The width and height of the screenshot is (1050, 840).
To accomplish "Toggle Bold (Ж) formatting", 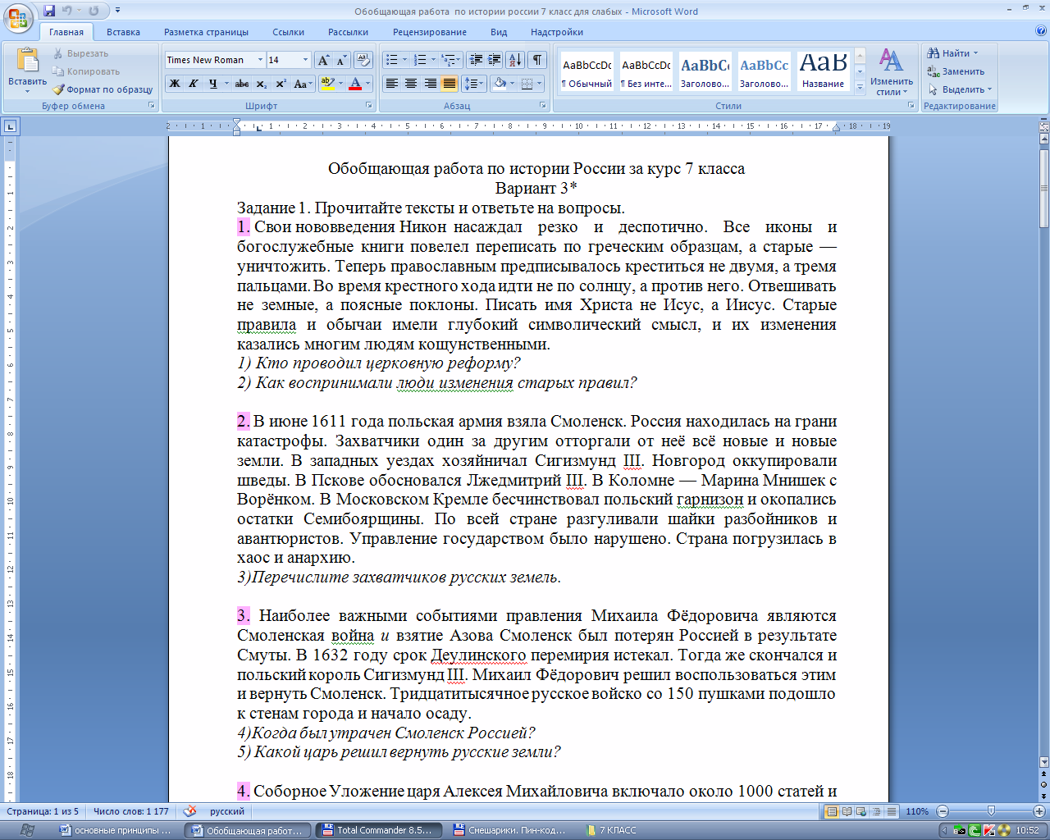I will tap(175, 84).
